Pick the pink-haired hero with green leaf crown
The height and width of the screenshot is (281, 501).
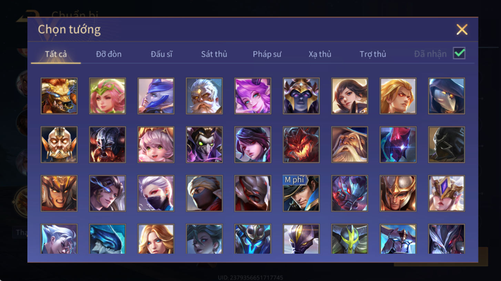click(108, 96)
